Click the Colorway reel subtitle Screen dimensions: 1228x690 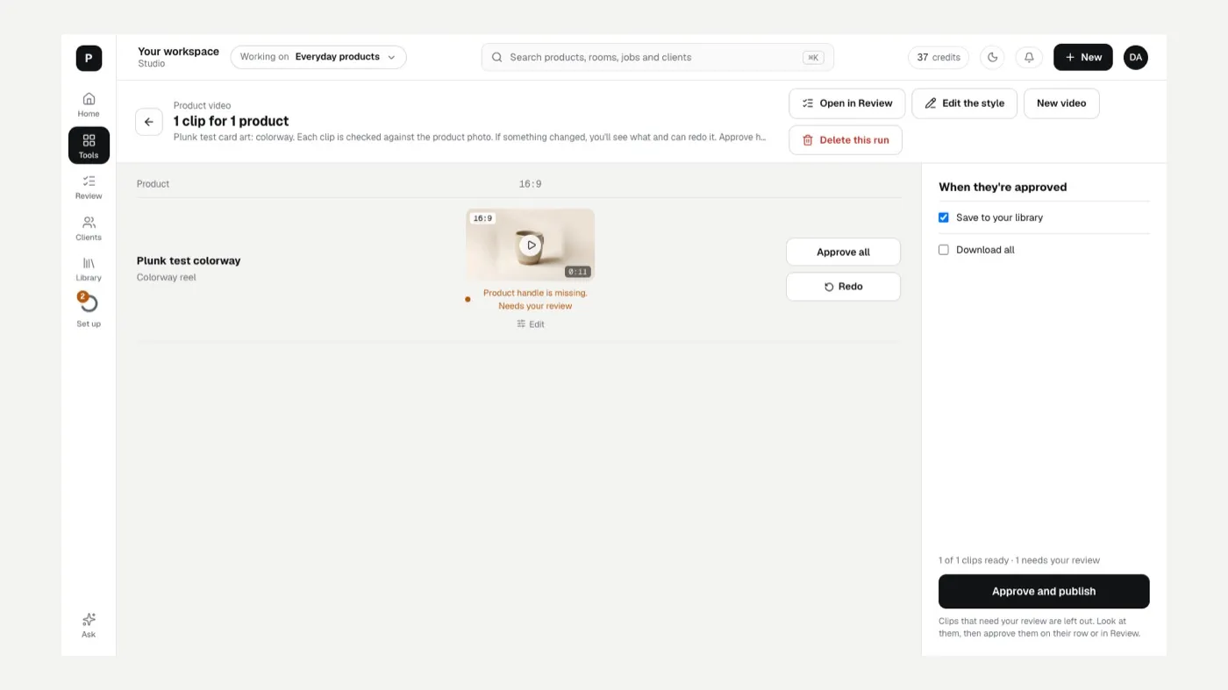click(167, 278)
